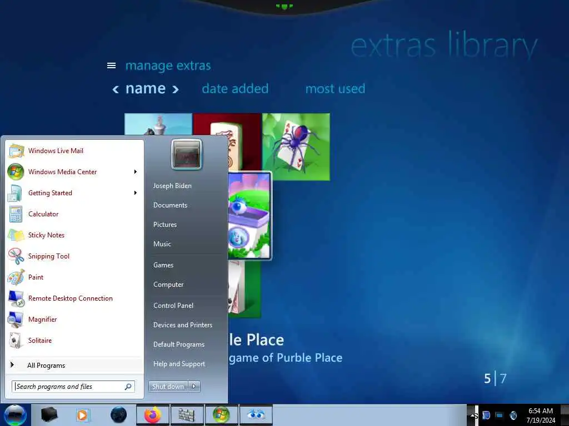Select the name sort option
The image size is (569, 426).
click(x=146, y=89)
